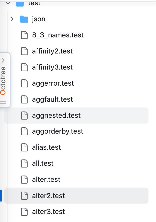
Task: Click the file icon beside 8_3_names.test
Action: tap(24, 35)
